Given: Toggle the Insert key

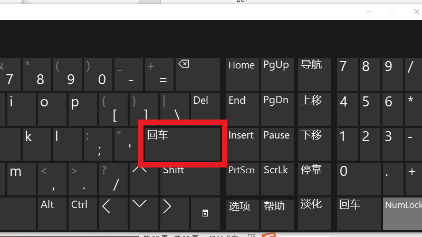Looking at the screenshot, I should (x=242, y=143).
